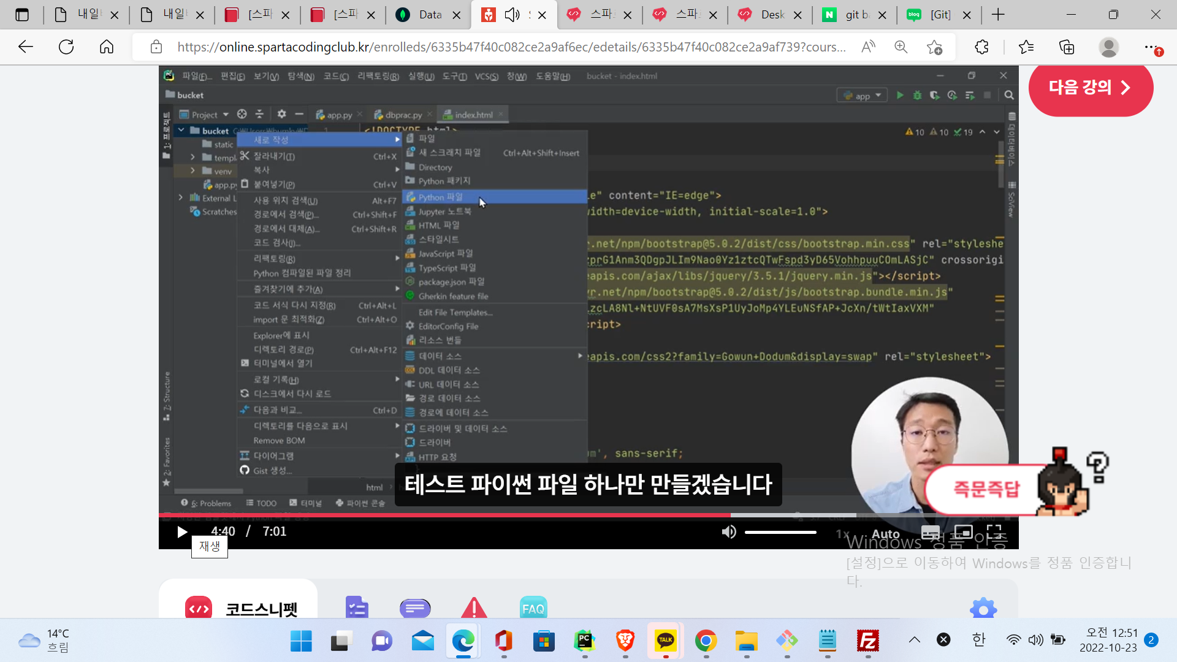Screen dimensions: 1177x662
Task: Open PyCharm from the taskbar
Action: pyautogui.click(x=584, y=641)
